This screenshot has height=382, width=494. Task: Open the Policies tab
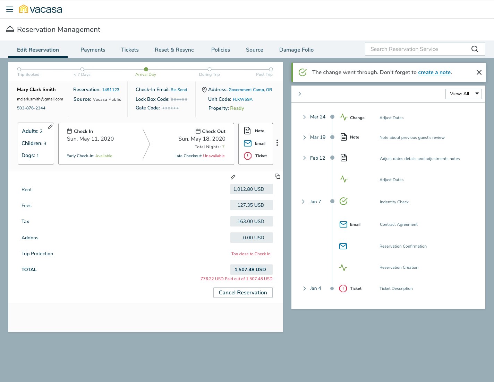click(x=221, y=50)
